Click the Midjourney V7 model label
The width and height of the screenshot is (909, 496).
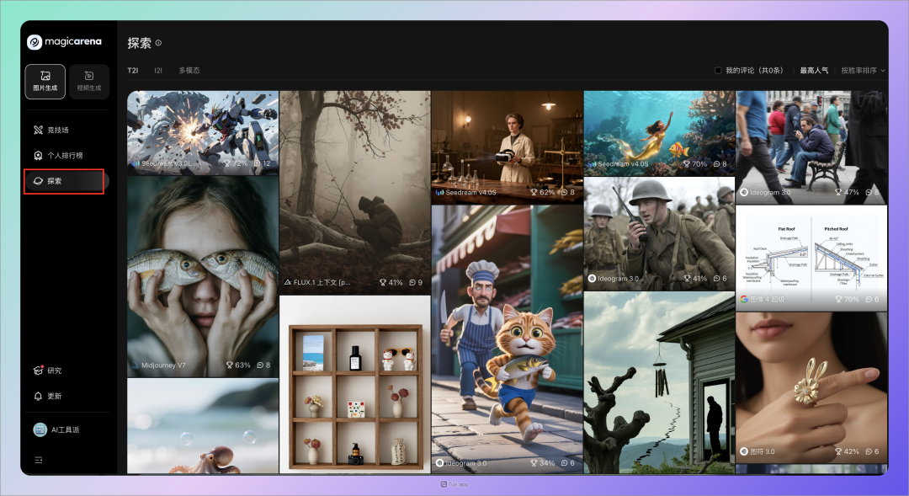click(163, 365)
